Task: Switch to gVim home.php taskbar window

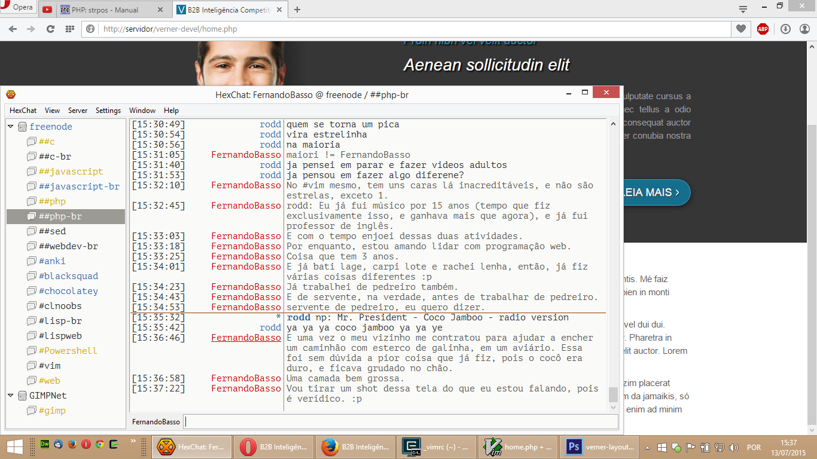Action: [519, 446]
